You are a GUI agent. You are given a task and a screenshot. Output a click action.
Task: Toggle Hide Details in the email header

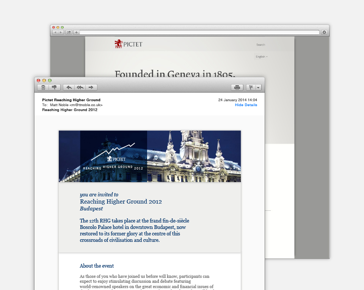point(246,105)
